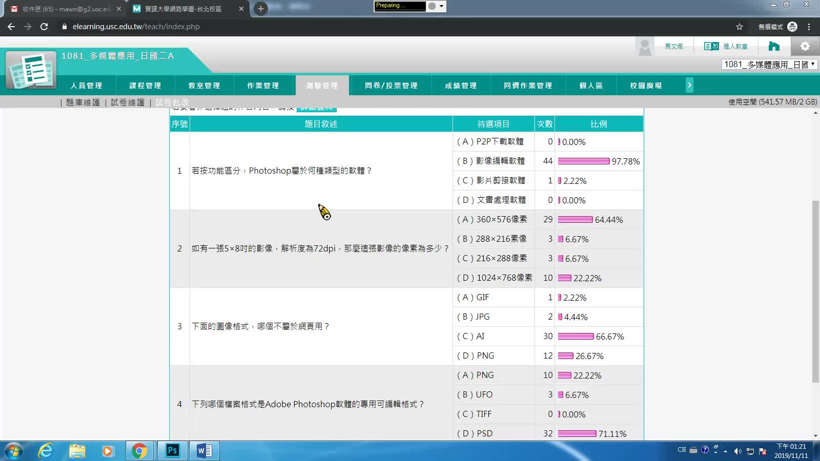
Task: Open the 問卷/投票管理 menu
Action: click(x=391, y=86)
